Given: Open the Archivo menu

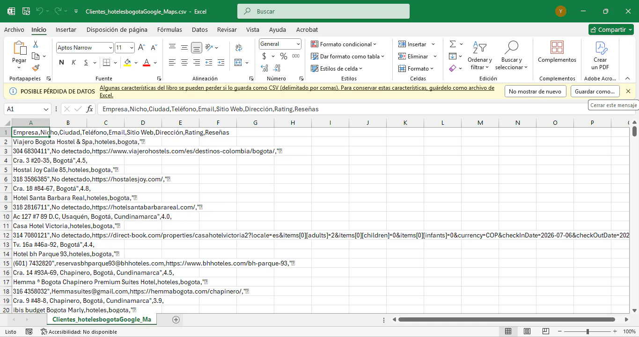Looking at the screenshot, I should coord(14,29).
